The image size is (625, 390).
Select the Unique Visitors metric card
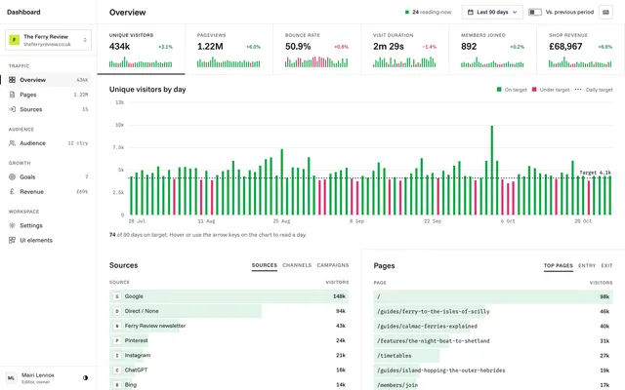(141, 49)
